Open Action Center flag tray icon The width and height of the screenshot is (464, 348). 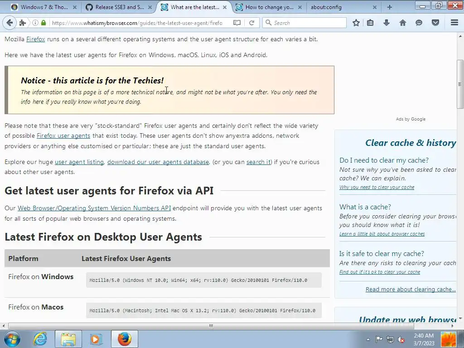(x=379, y=339)
